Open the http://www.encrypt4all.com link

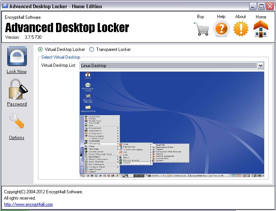click(28, 204)
